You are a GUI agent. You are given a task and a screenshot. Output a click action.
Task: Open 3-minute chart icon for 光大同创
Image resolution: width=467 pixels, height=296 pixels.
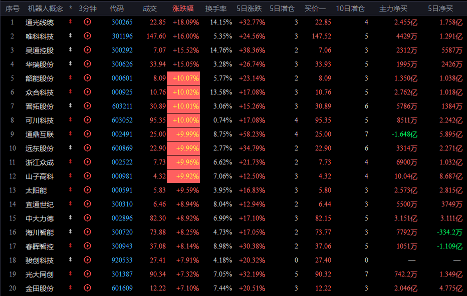87,273
